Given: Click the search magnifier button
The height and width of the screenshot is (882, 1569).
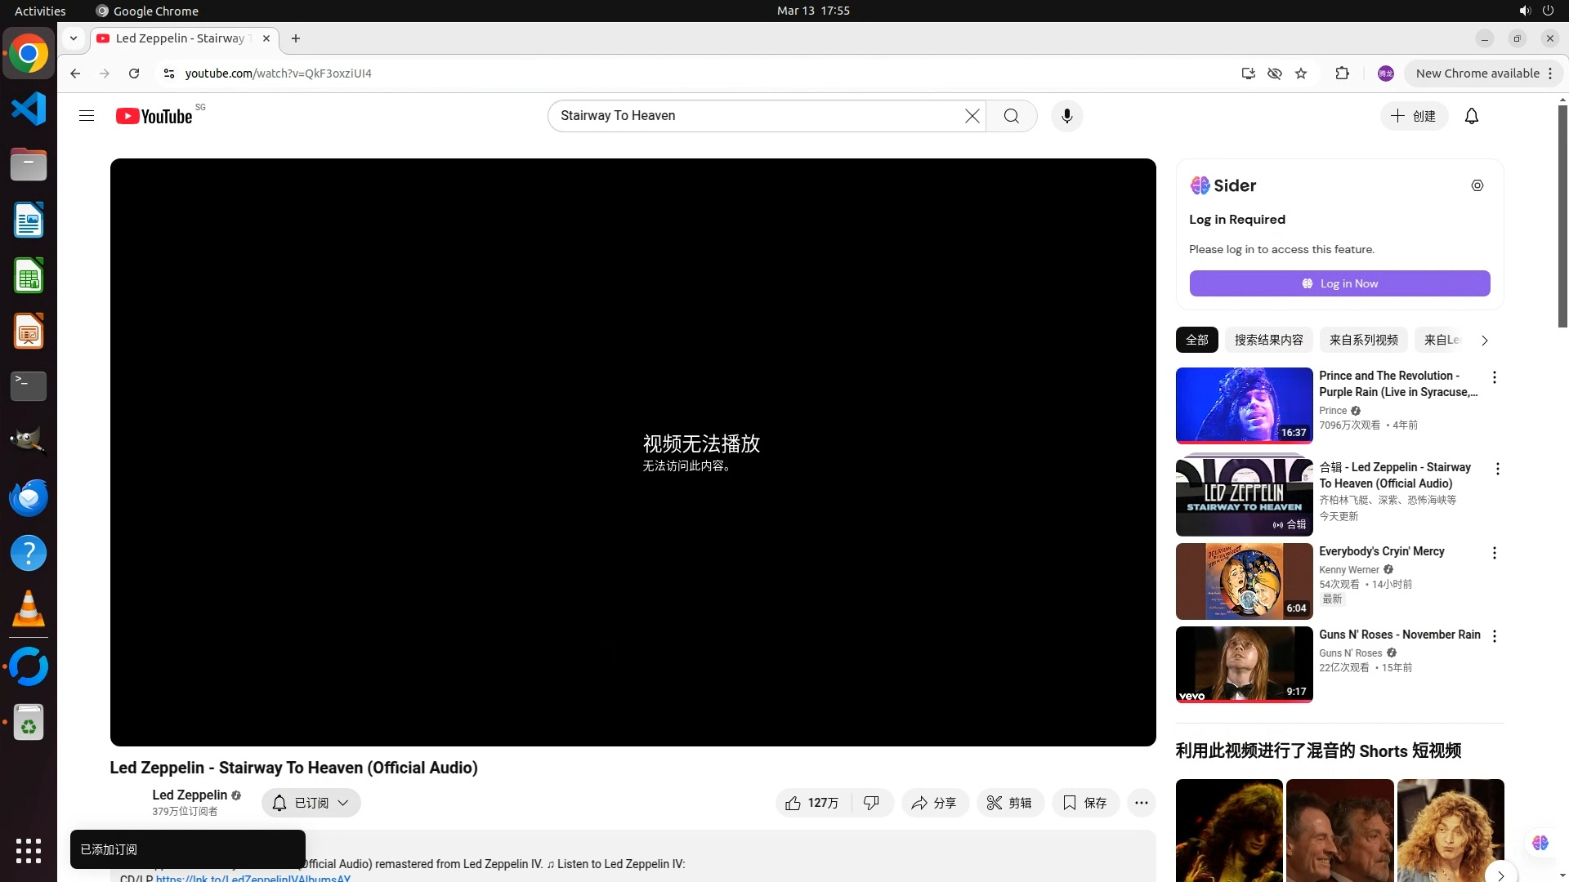Looking at the screenshot, I should (1011, 116).
